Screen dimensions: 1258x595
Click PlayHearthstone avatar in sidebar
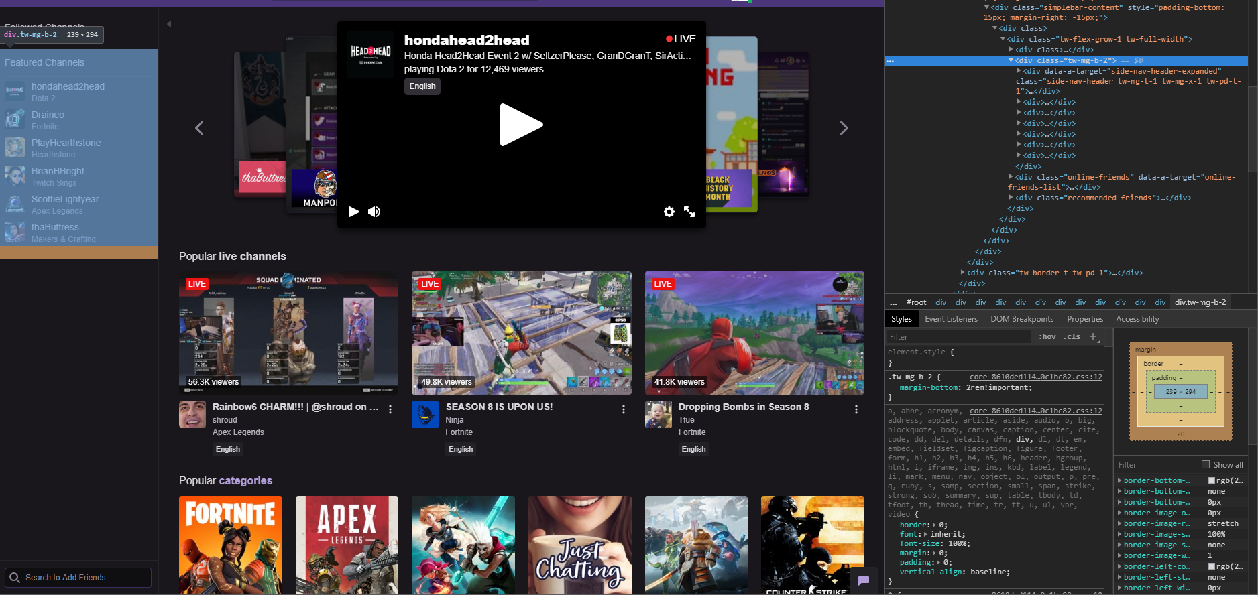click(15, 147)
